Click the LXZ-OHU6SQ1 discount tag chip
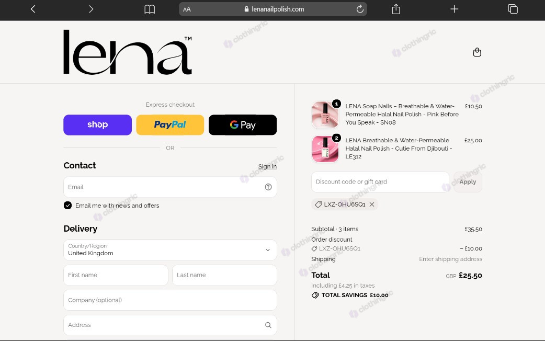 tap(345, 204)
